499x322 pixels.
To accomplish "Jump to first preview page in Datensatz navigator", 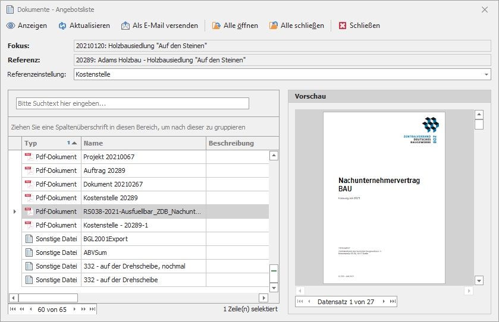I will pyautogui.click(x=300, y=302).
